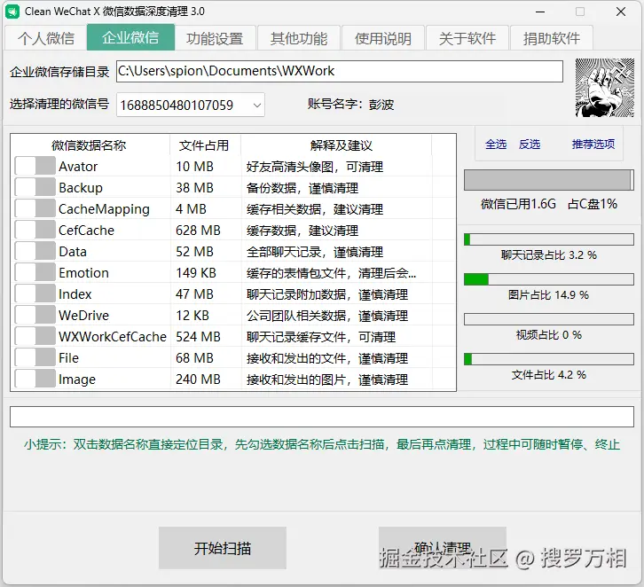
Task: Click the 628 MB size cell
Action: pyautogui.click(x=198, y=231)
